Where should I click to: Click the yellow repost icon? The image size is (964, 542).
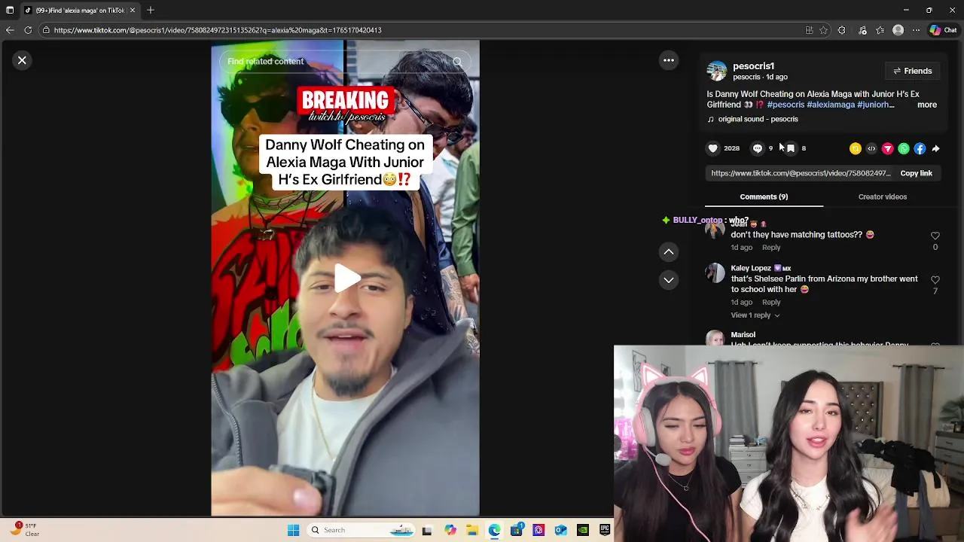coord(855,149)
